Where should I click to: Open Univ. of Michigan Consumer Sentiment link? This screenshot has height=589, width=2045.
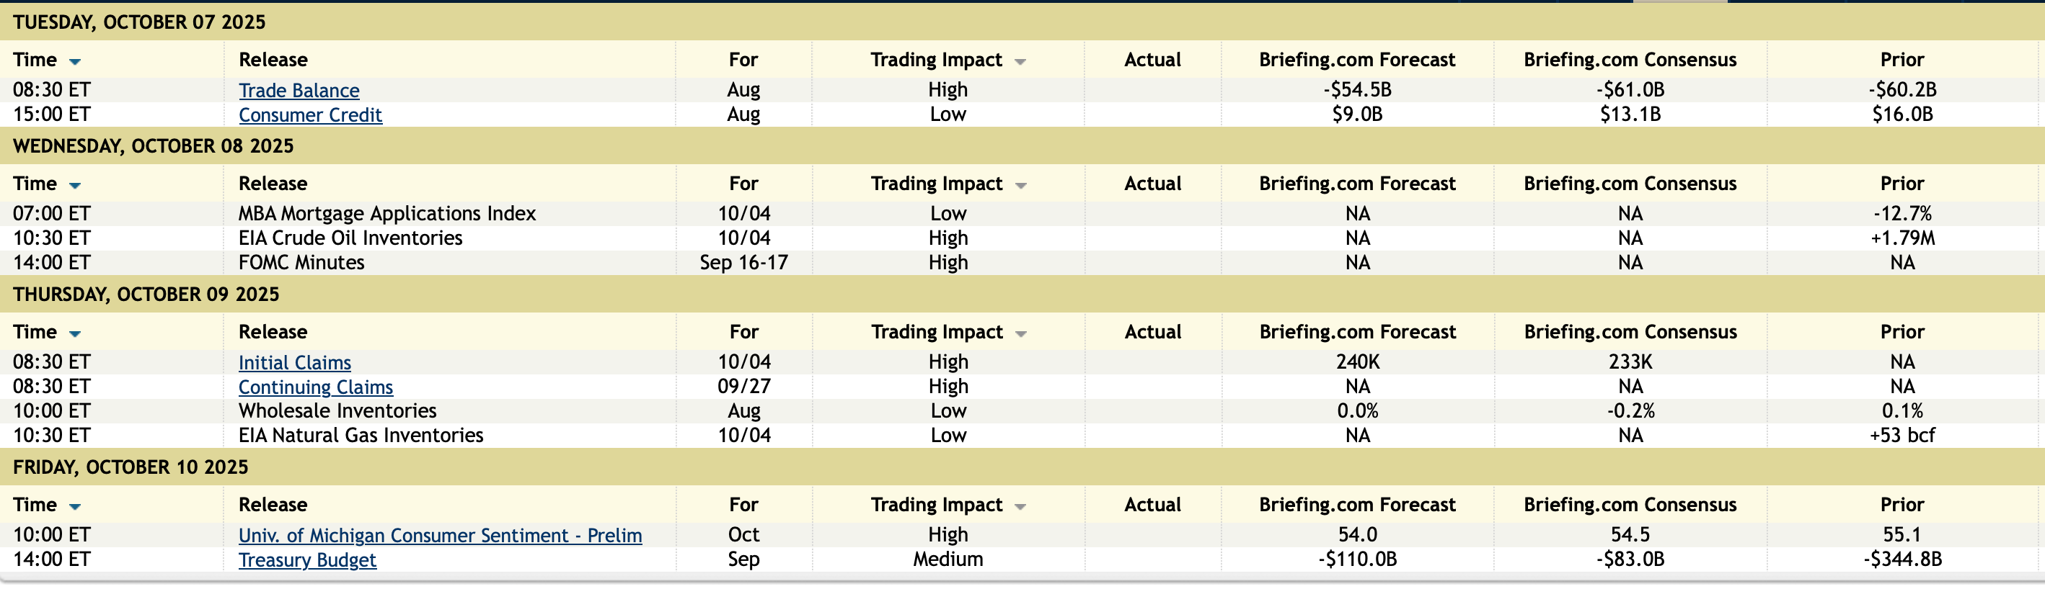pos(440,535)
